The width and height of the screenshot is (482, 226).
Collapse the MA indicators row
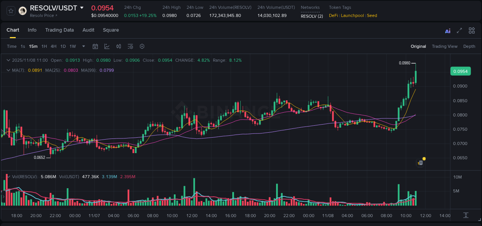pos(8,70)
